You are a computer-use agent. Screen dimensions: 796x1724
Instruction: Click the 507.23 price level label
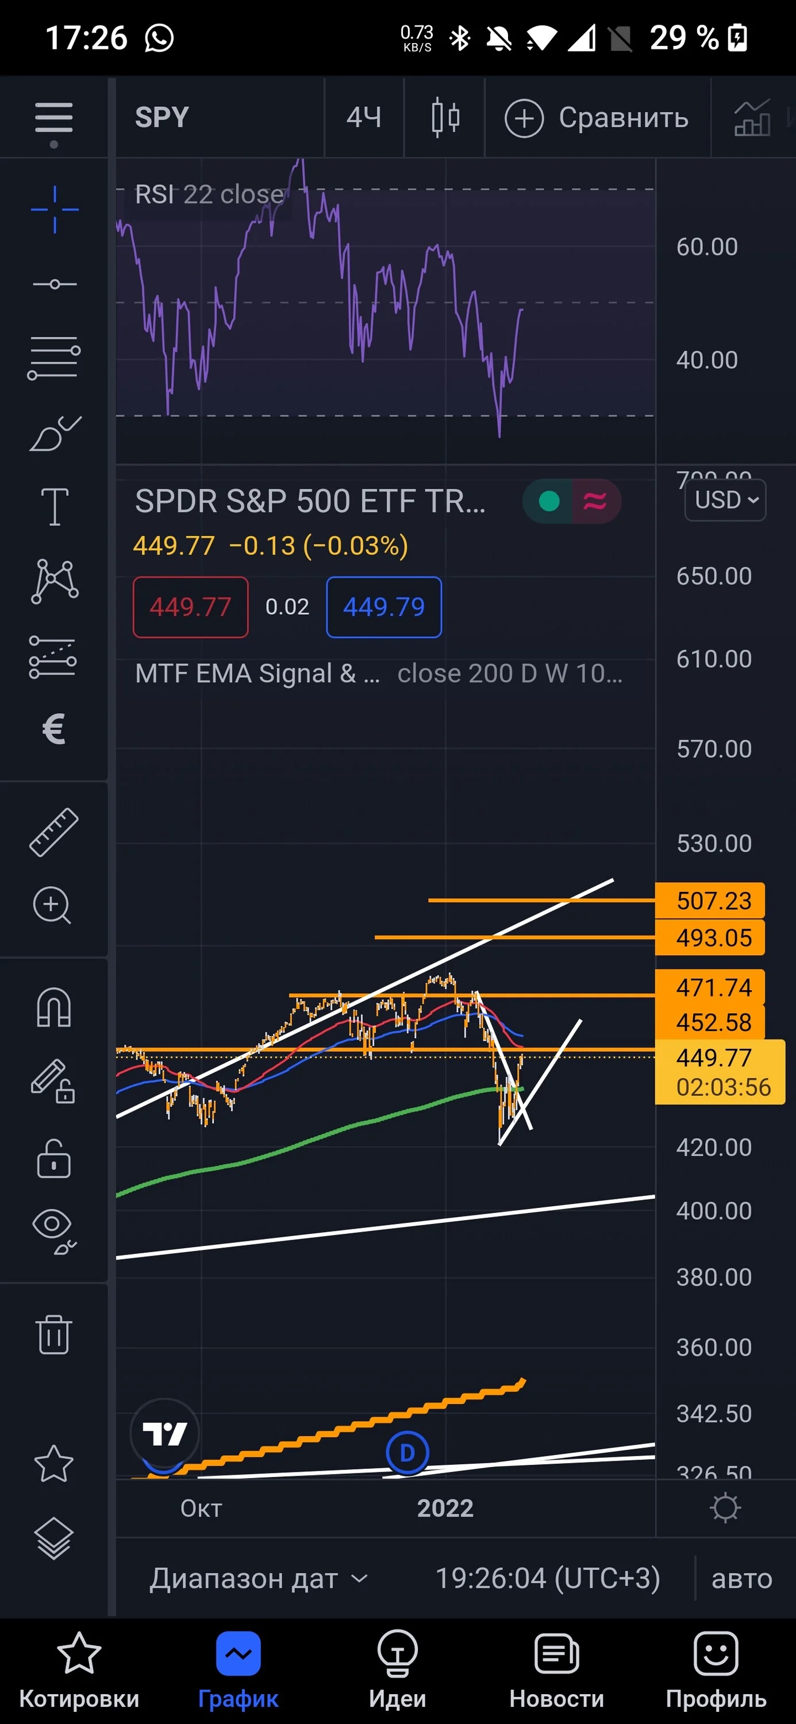[x=710, y=901]
